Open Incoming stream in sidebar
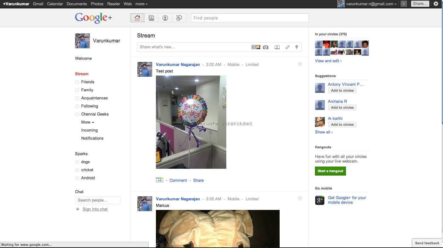This screenshot has width=443, height=248. [x=89, y=130]
